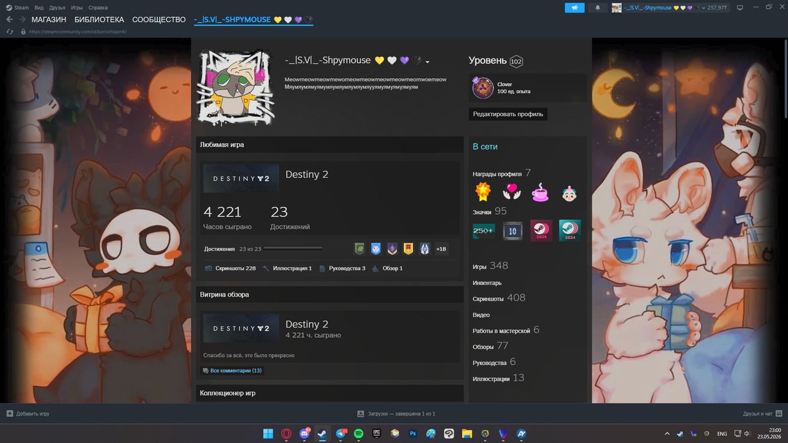
Task: Click the steamcommunity URL address bar
Action: click(x=77, y=32)
